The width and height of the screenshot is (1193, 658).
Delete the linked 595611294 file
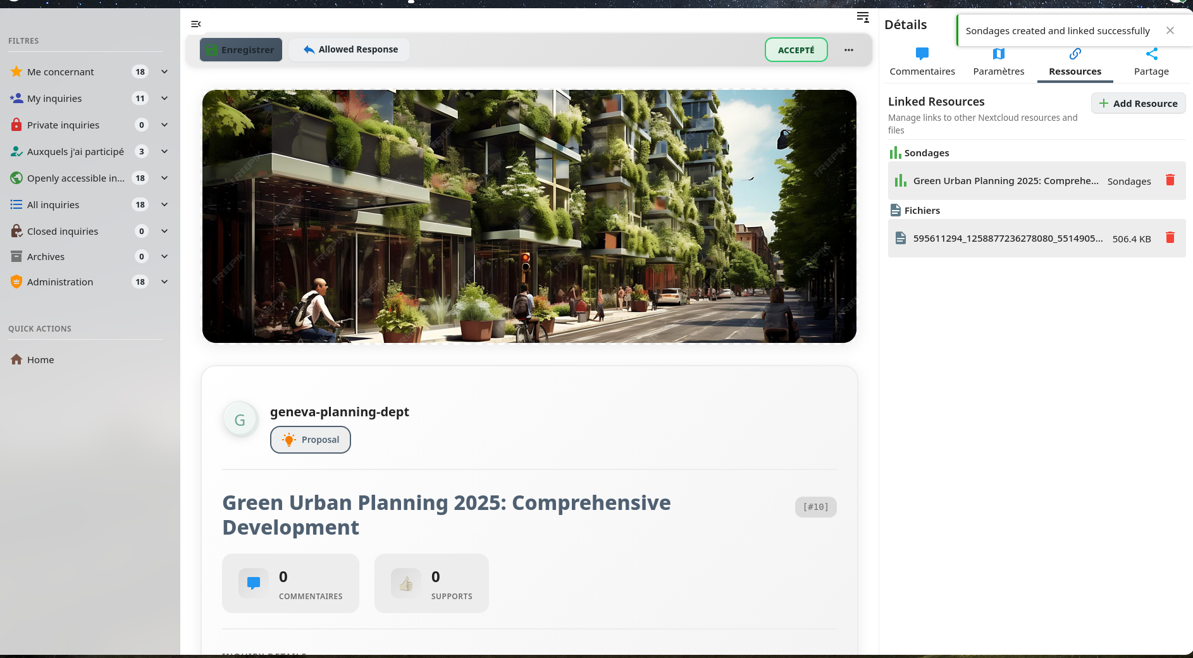point(1171,238)
